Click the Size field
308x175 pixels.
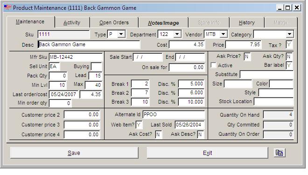pyautogui.click(x=238, y=84)
